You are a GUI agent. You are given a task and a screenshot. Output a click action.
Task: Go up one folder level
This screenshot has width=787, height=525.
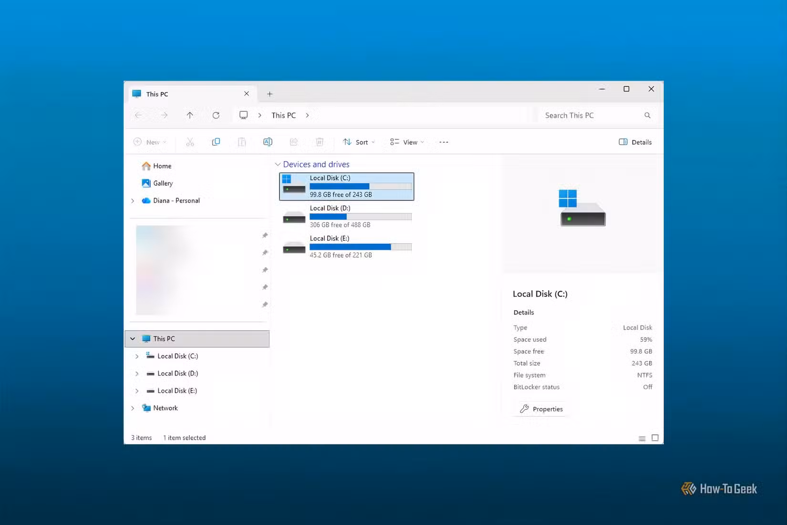190,115
